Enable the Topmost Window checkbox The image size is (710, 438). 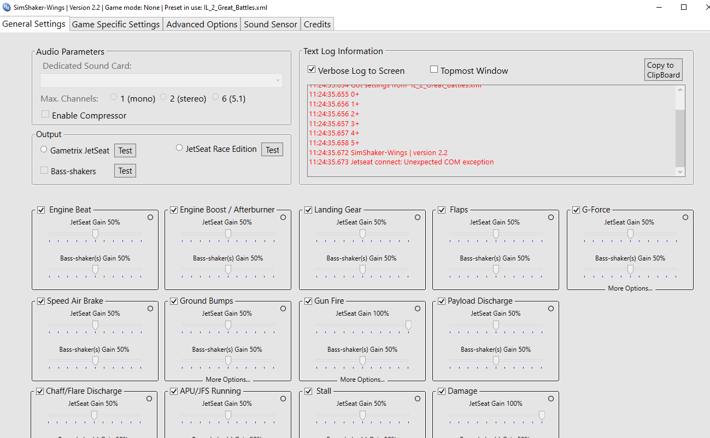point(434,69)
